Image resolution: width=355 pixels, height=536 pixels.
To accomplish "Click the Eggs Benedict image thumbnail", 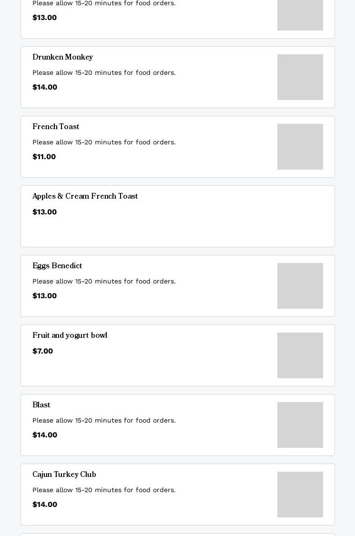I will (300, 286).
